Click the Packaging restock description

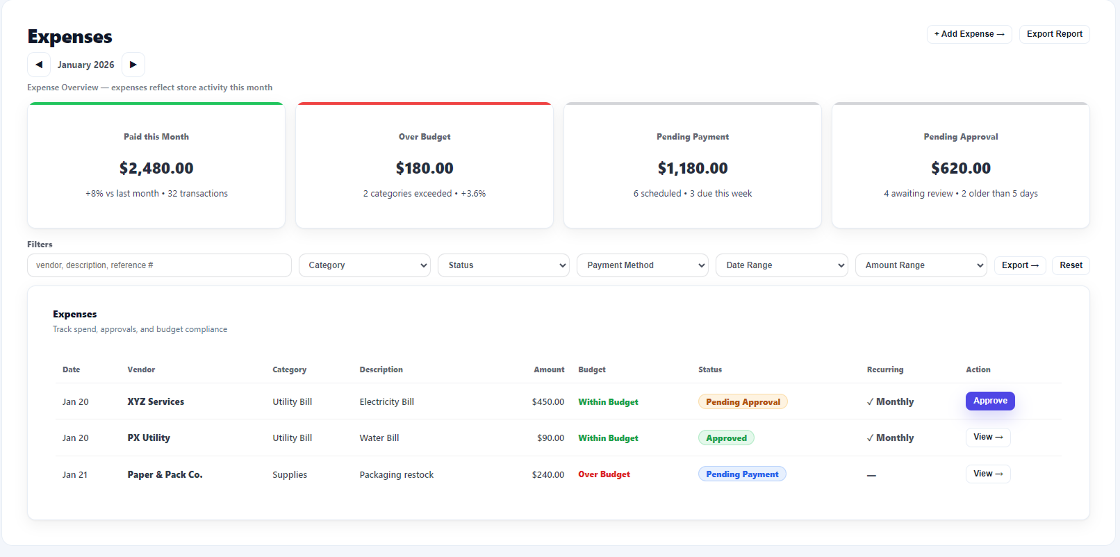[396, 474]
